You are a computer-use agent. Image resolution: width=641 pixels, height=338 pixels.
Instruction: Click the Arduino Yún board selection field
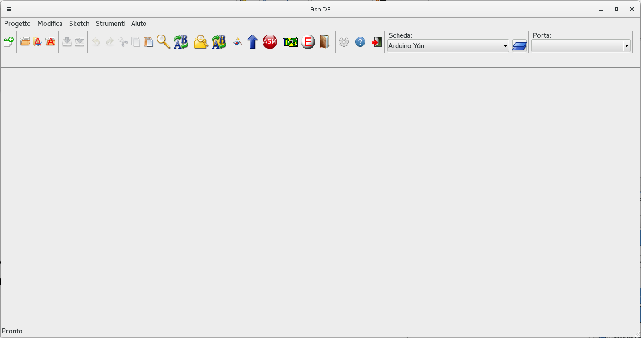pyautogui.click(x=444, y=46)
